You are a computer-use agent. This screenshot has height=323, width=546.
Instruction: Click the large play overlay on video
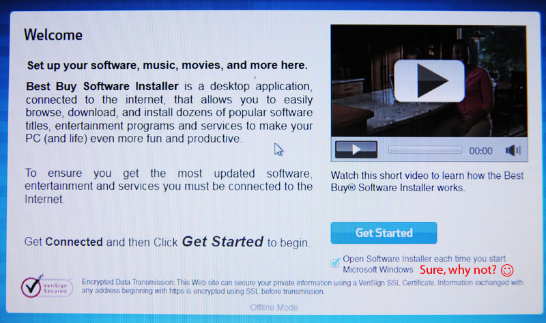[429, 81]
